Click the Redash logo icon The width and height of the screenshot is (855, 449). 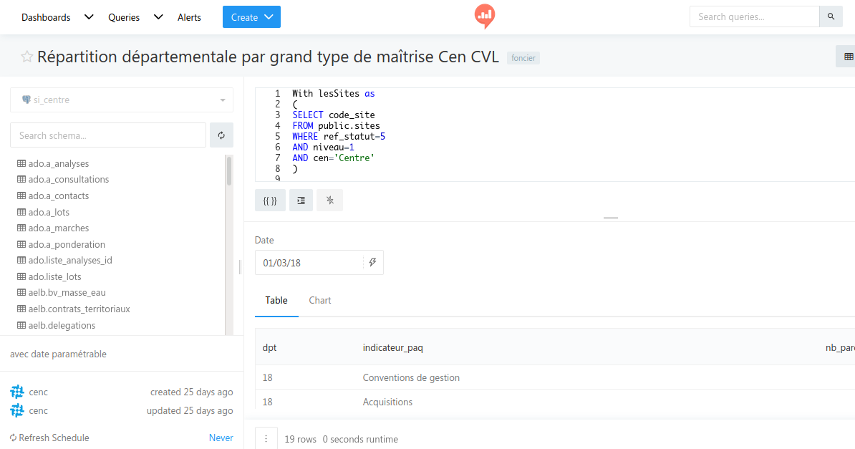[484, 16]
